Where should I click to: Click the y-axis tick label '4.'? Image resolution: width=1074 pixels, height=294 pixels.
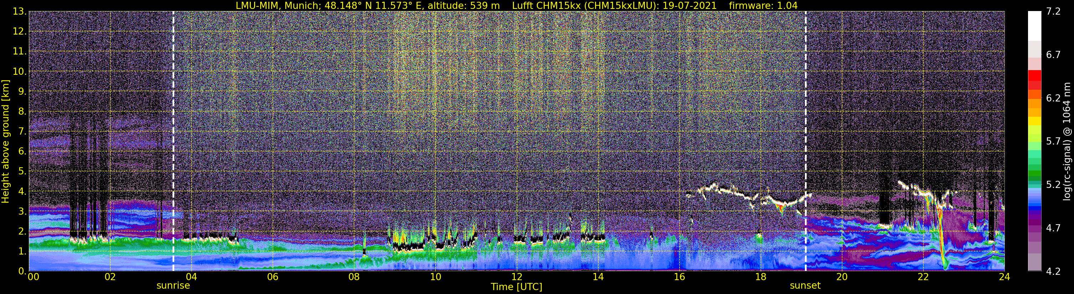pyautogui.click(x=22, y=191)
